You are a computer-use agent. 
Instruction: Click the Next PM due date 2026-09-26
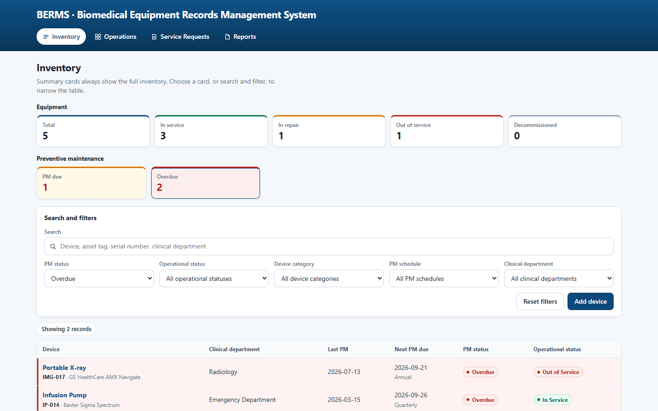tap(411, 395)
